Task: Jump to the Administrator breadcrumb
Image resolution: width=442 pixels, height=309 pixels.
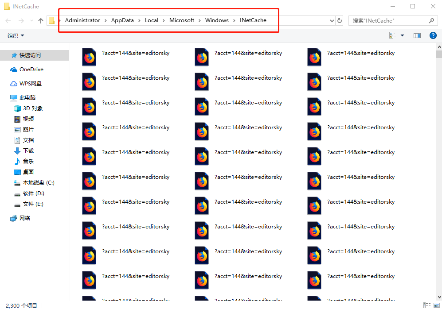Action: pyautogui.click(x=82, y=20)
